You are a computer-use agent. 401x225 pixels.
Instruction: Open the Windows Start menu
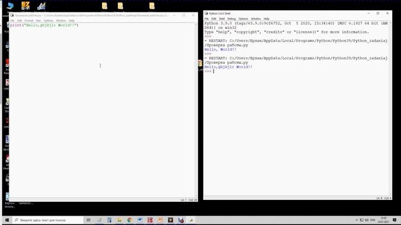point(7,220)
